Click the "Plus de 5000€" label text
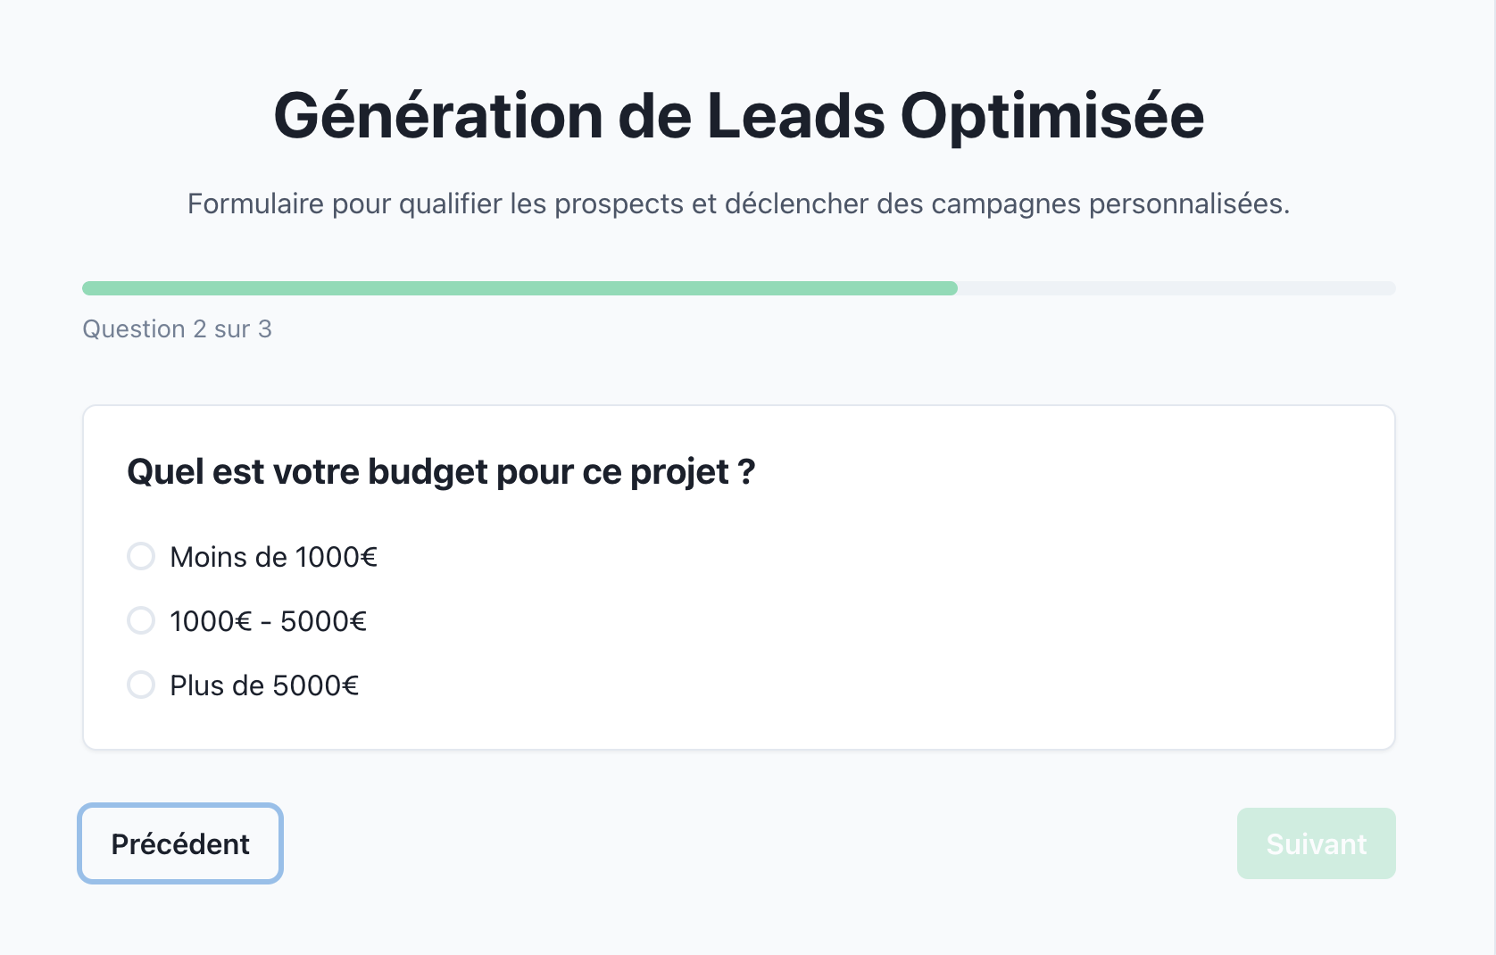 (x=264, y=686)
